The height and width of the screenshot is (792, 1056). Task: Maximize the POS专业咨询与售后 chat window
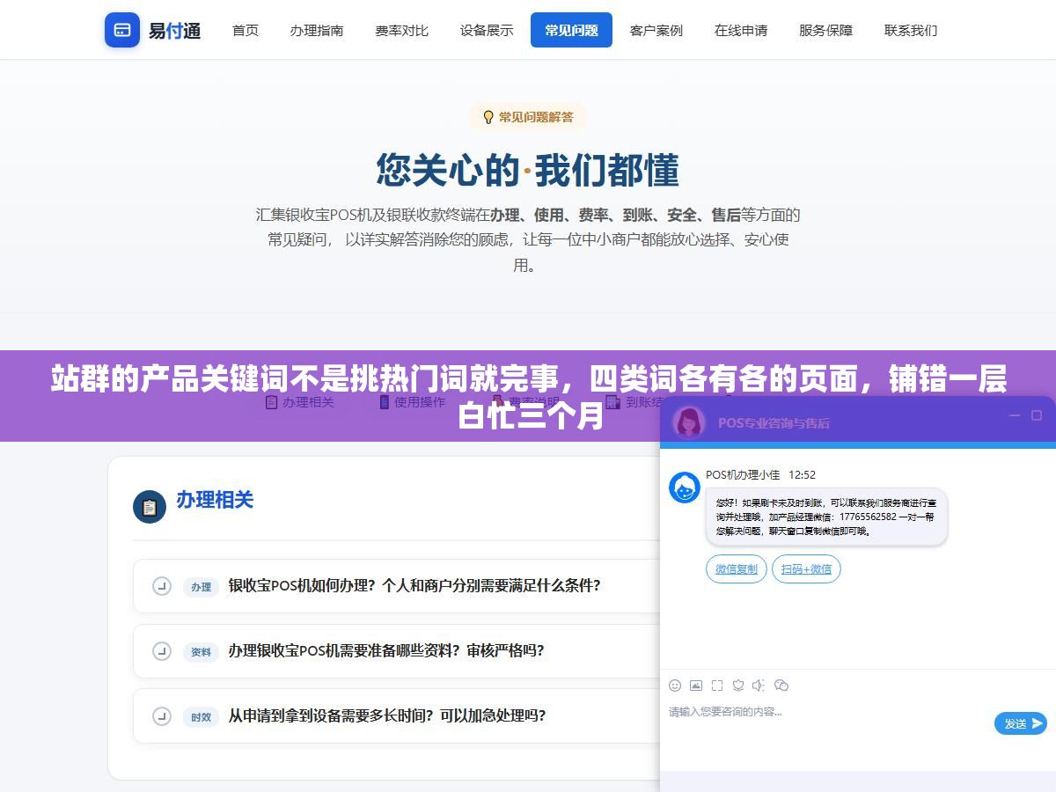(1037, 415)
